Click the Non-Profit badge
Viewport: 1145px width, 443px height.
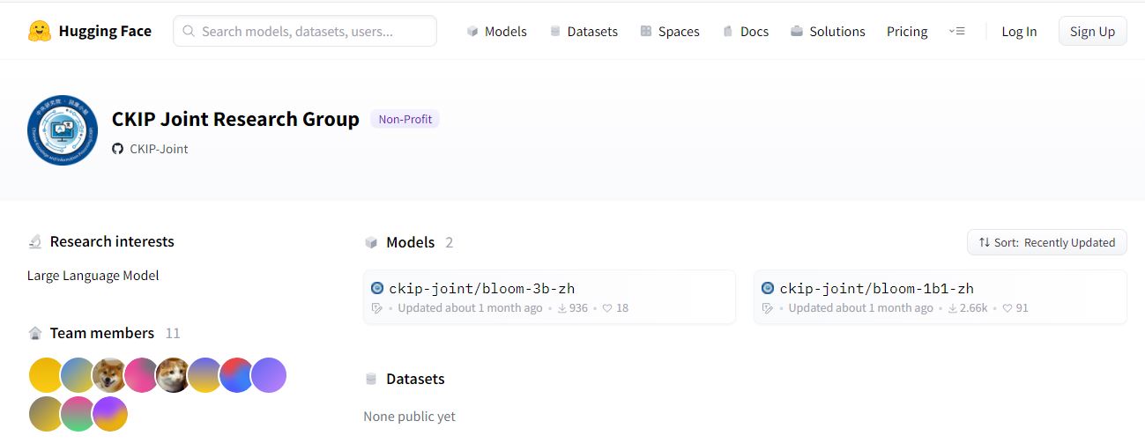405,119
